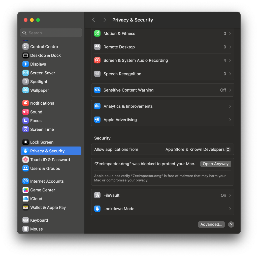
Task: Go back with the left arrow
Action: coord(94,20)
